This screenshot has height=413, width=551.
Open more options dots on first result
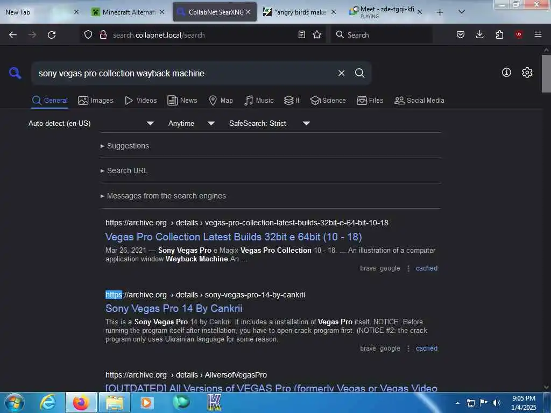coord(408,268)
